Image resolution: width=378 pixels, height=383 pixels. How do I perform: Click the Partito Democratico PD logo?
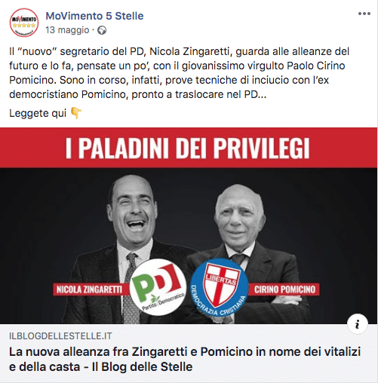pos(158,286)
